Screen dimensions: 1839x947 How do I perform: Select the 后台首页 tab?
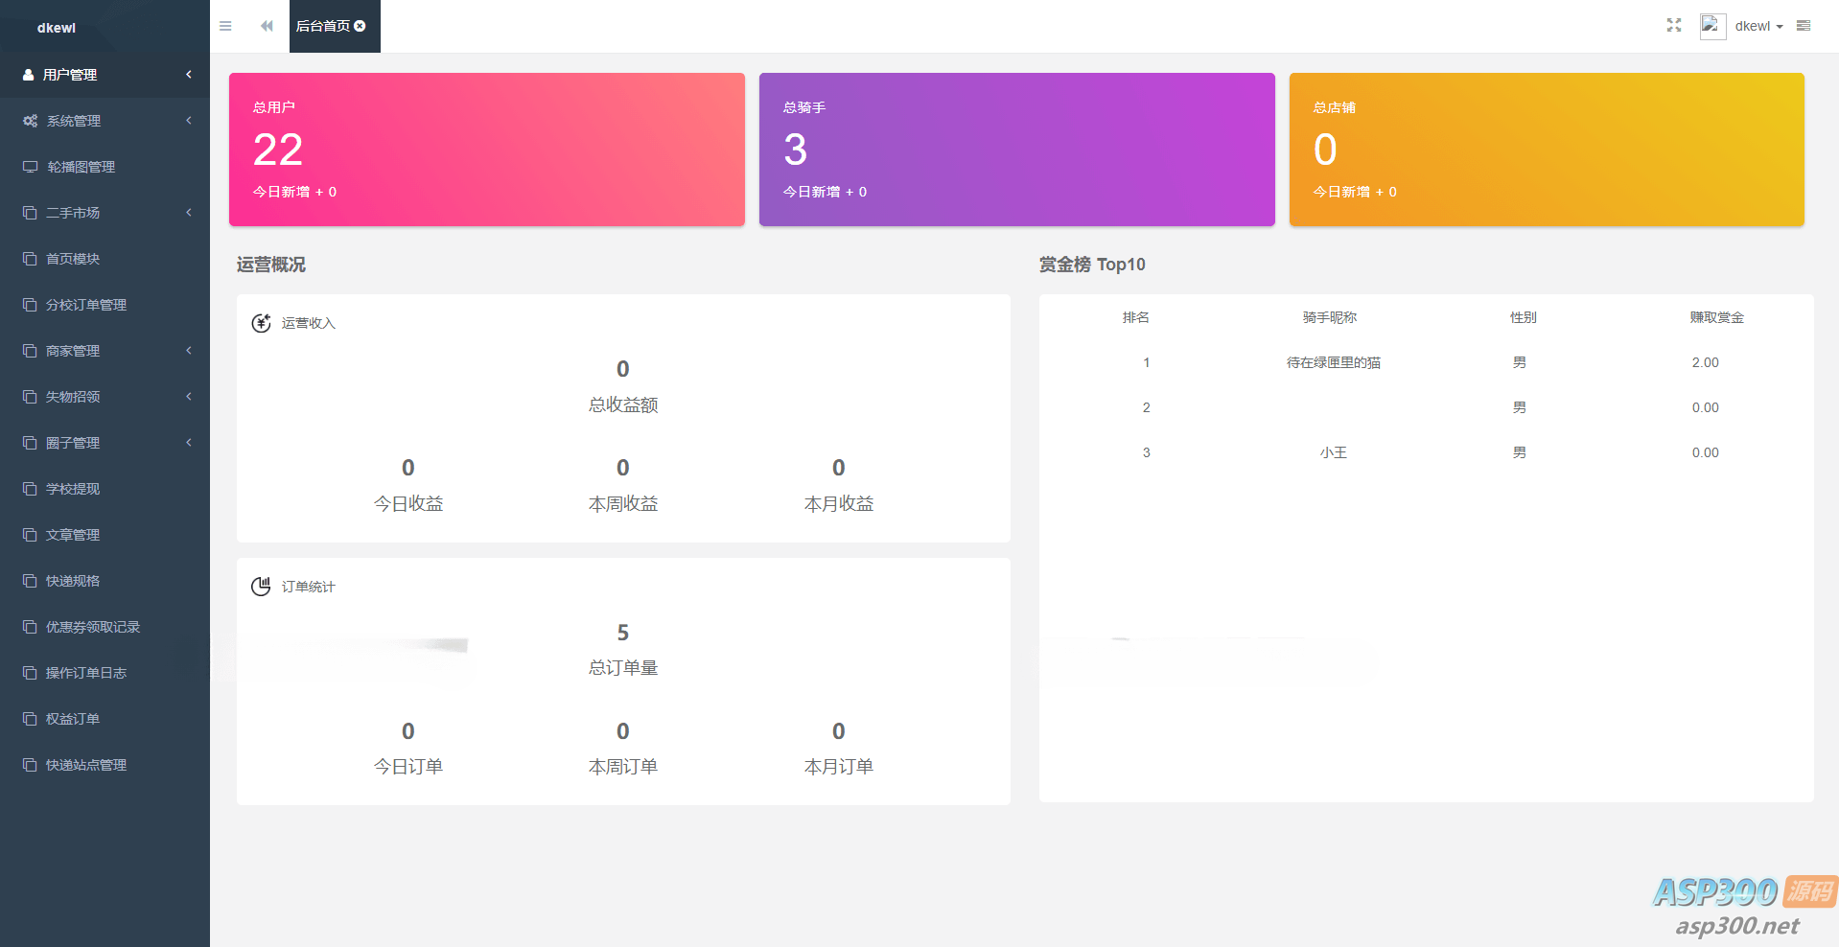[335, 26]
